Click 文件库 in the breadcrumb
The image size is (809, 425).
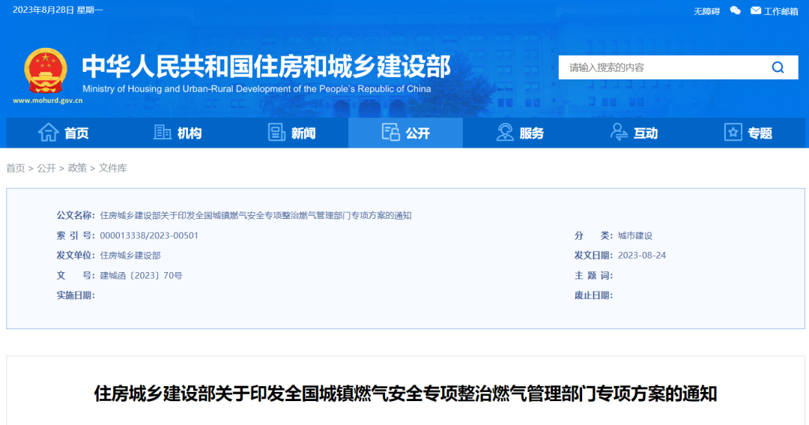click(x=113, y=168)
